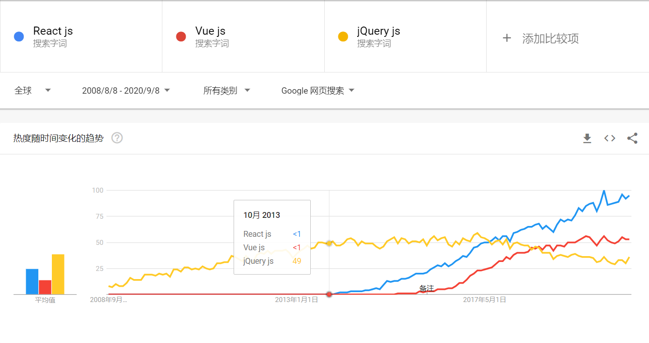Screen dimensions: 649x343
Task: Click the red Vue js dot
Action: [181, 36]
